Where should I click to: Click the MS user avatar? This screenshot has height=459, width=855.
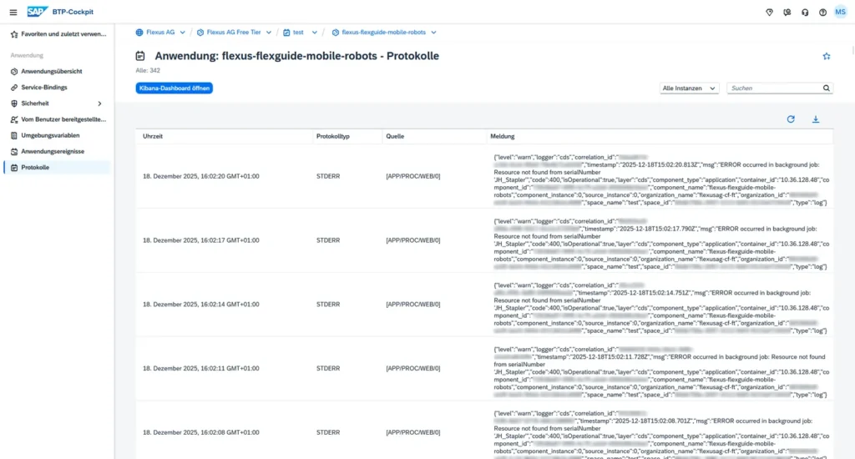point(841,12)
